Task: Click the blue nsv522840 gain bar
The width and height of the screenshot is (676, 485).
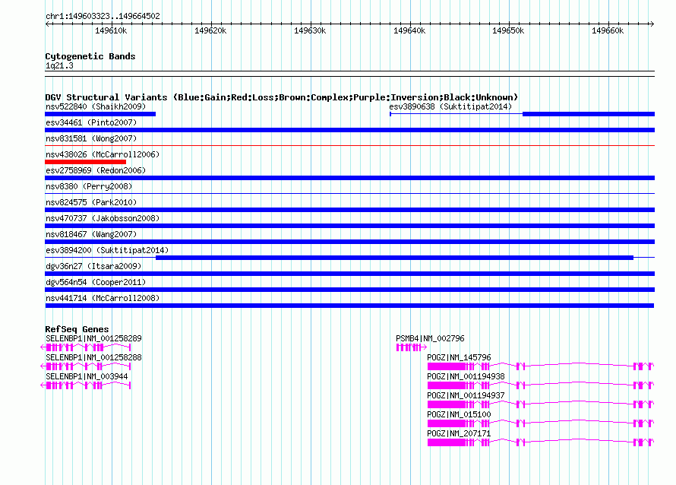Action: pyautogui.click(x=100, y=114)
